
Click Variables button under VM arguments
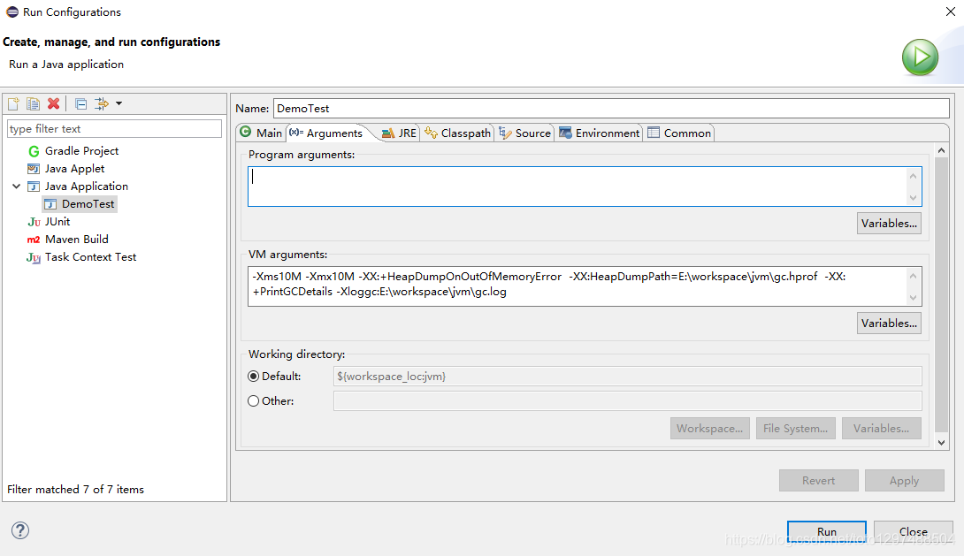tap(889, 324)
